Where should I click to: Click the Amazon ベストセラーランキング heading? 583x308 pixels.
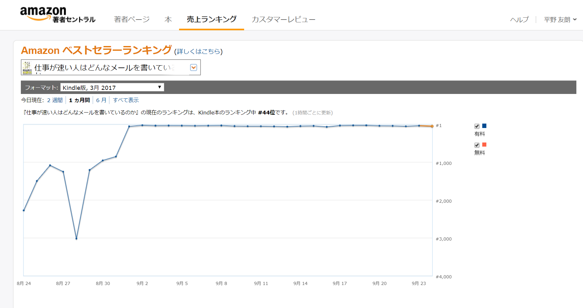(x=96, y=50)
